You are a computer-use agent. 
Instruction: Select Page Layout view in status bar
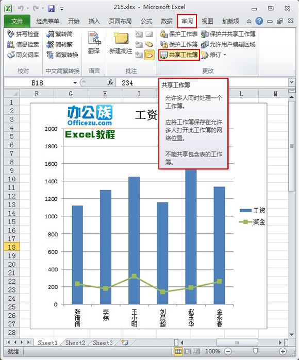coord(187,351)
